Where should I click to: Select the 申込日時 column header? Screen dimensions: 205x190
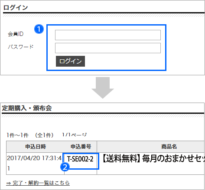36,147
